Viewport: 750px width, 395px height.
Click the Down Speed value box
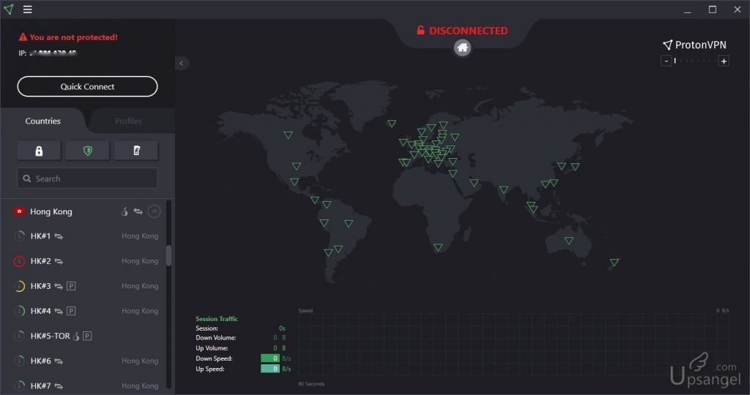point(270,358)
